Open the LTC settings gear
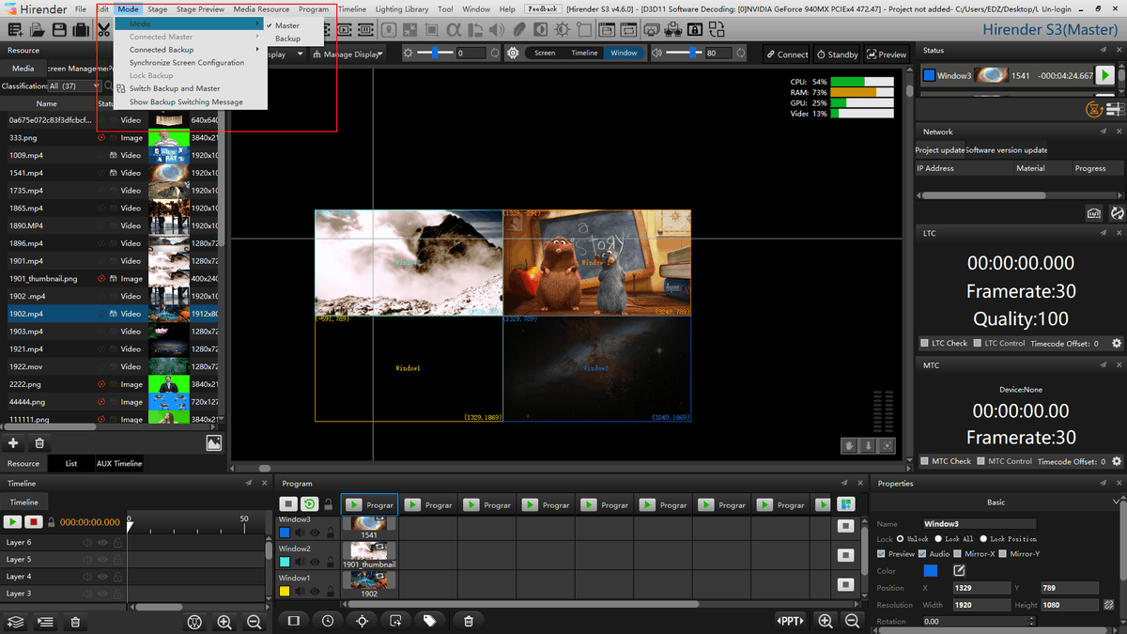 pos(1116,344)
